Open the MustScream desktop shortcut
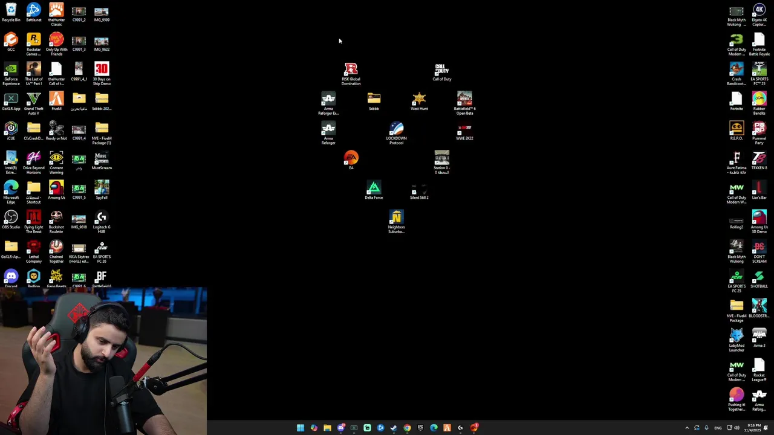Screen dimensions: 774x435 pos(102,161)
